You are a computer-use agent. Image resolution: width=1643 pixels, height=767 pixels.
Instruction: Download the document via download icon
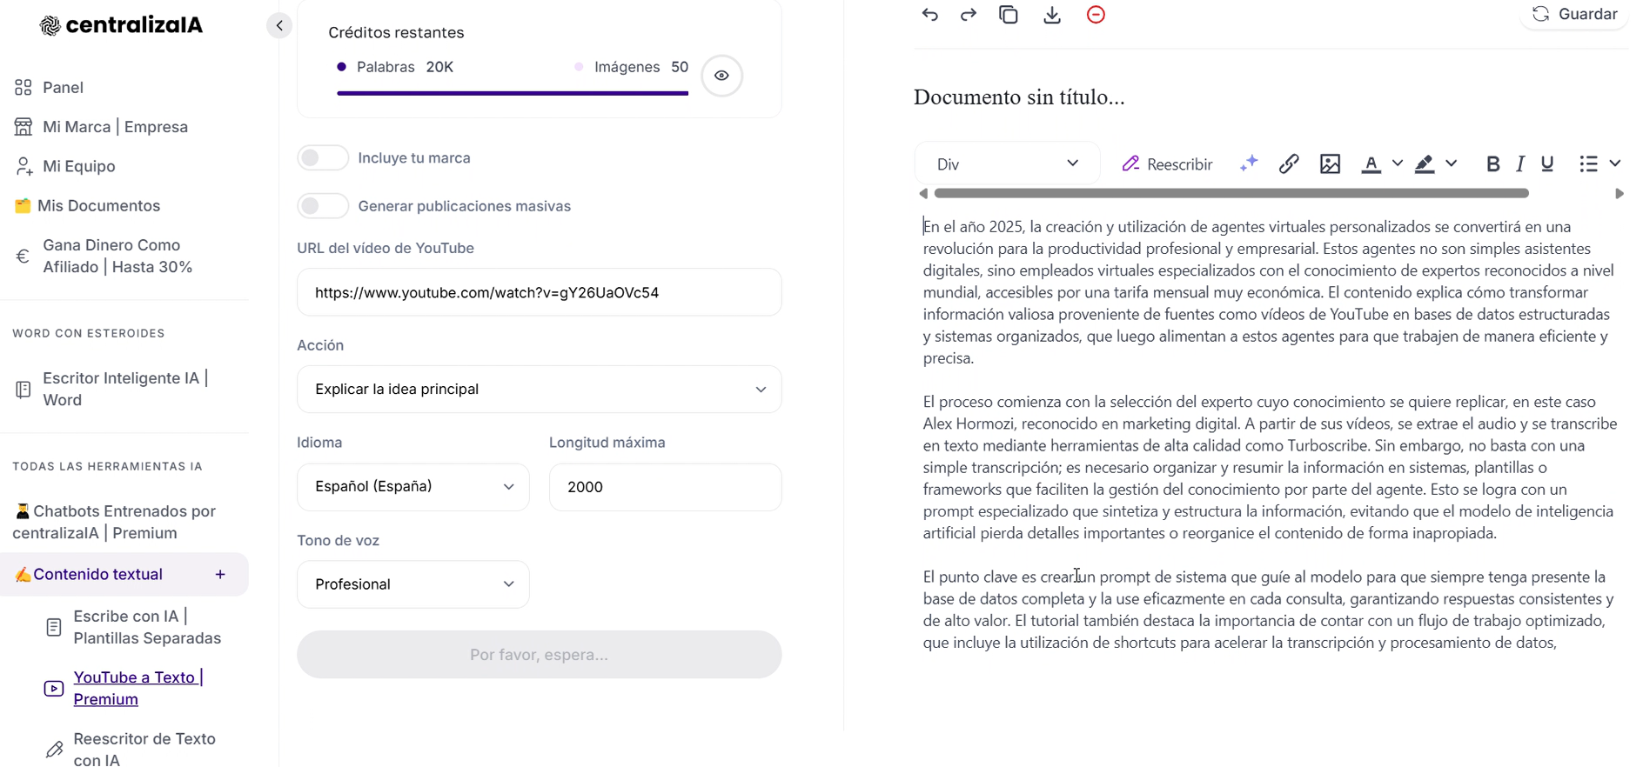coord(1052,15)
